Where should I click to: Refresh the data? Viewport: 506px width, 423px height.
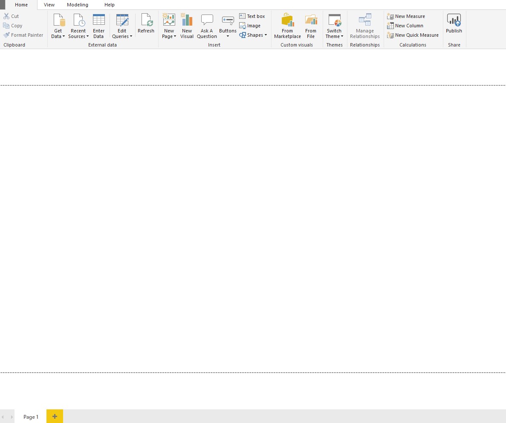coord(146,23)
